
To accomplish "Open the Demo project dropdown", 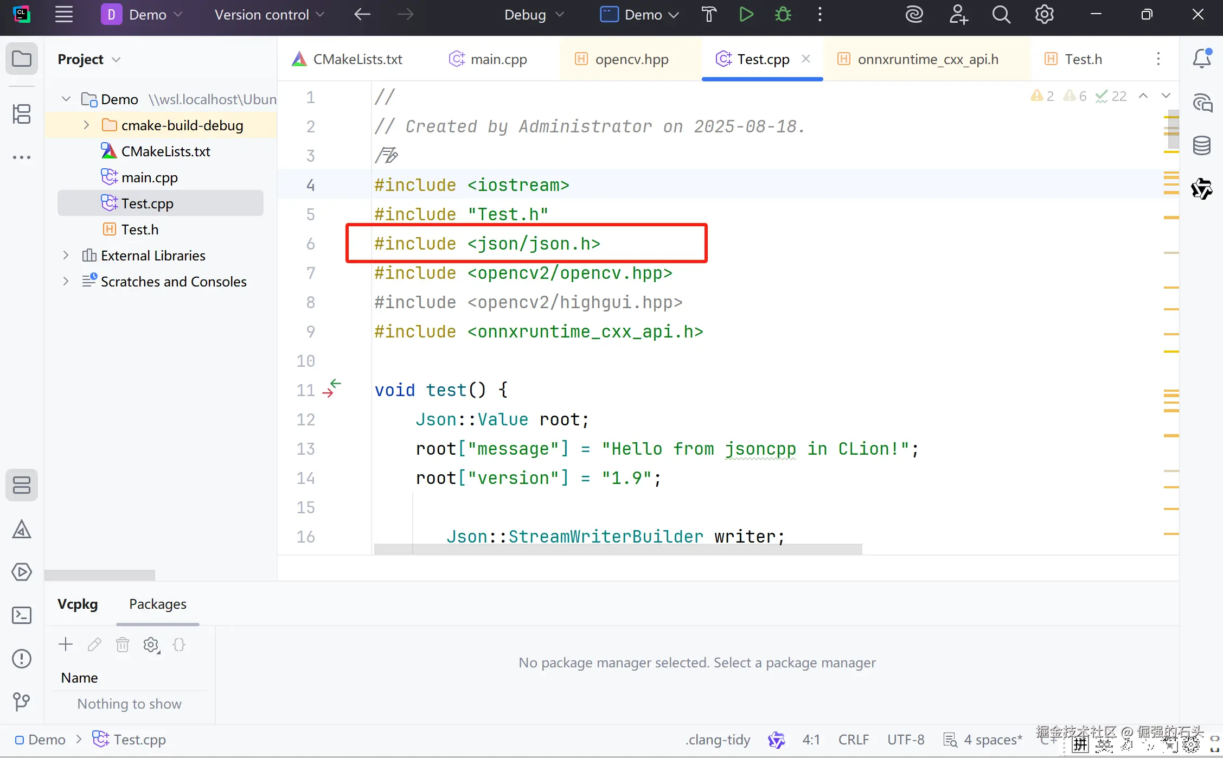I will pyautogui.click(x=142, y=15).
